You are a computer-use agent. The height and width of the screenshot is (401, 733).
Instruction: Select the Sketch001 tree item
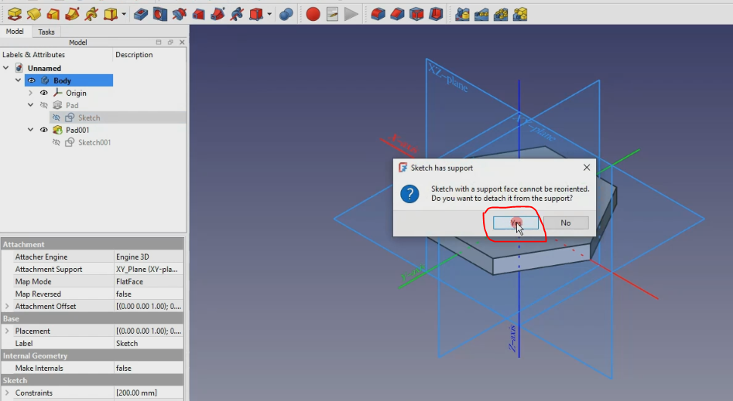[x=94, y=142]
